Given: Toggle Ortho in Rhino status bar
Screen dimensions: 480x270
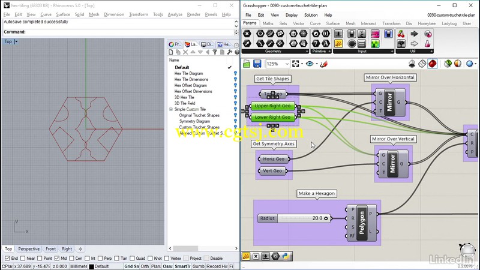Looking at the screenshot, I should [x=145, y=266].
